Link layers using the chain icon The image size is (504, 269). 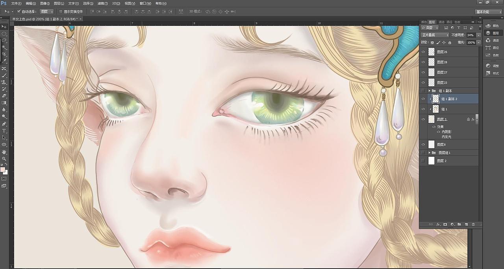431,224
